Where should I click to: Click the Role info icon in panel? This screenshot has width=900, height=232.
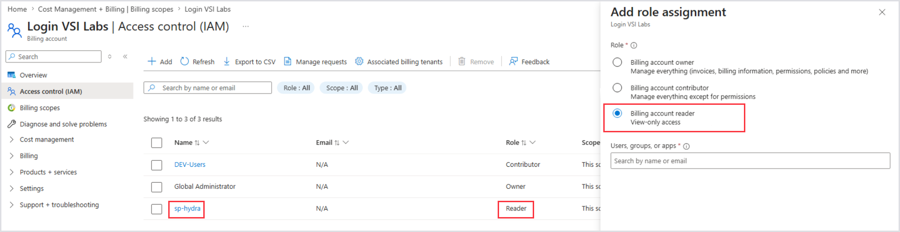tap(634, 45)
